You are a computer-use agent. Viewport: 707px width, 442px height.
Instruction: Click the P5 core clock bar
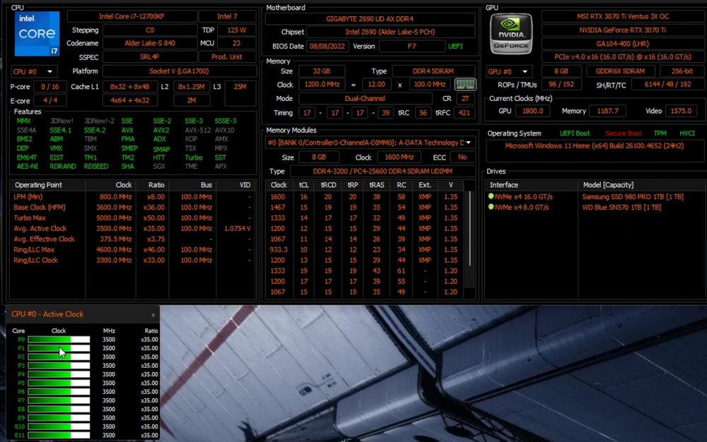point(59,383)
